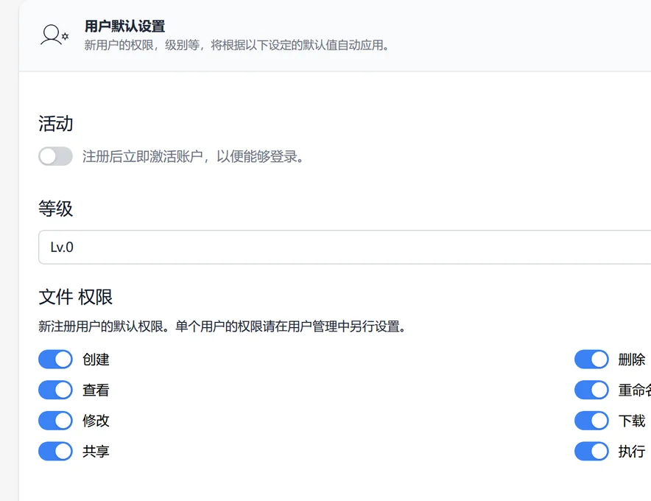651x501 pixels.
Task: Click the 查看 label
Action: [96, 390]
